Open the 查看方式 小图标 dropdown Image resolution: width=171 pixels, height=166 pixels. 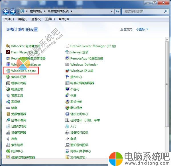click(142, 29)
